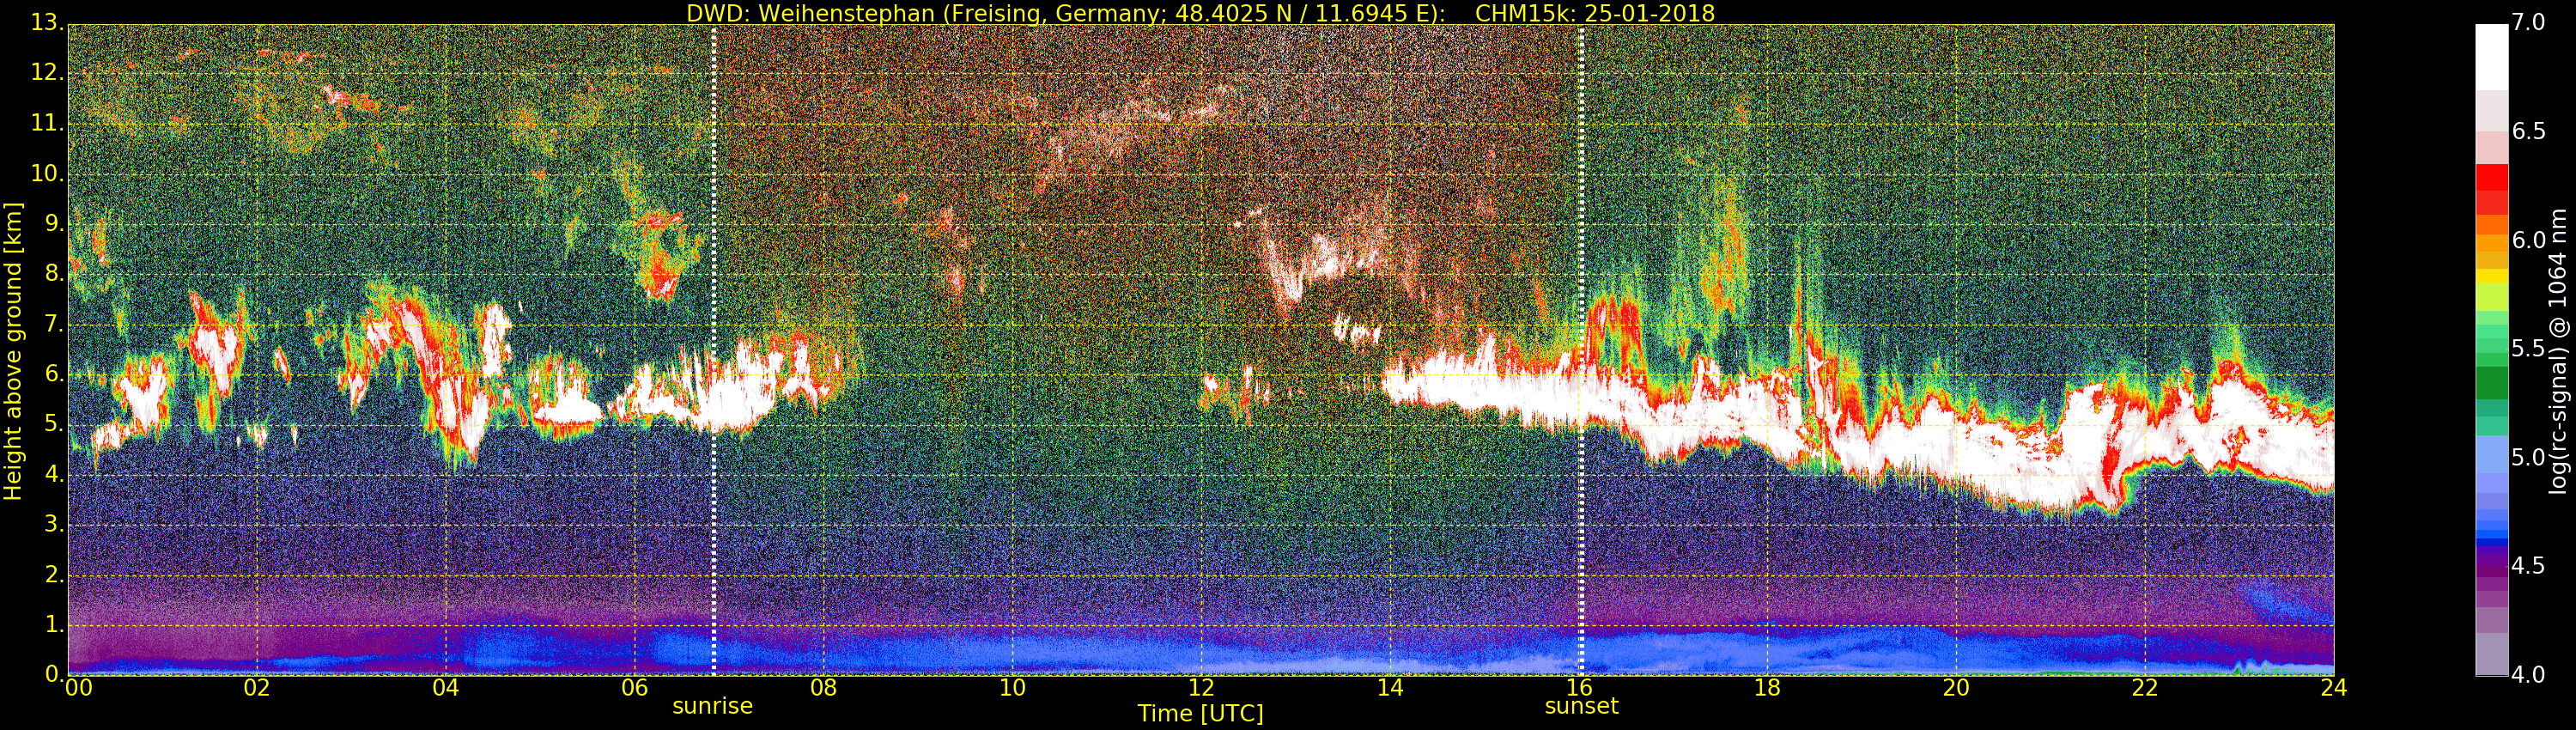
Task: Click the time axis tick label '14'
Action: [x=1391, y=688]
